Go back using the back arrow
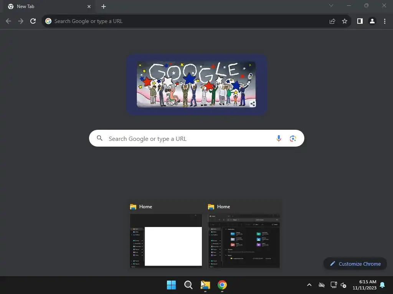Screen dimensions: 393x294 tap(8, 21)
